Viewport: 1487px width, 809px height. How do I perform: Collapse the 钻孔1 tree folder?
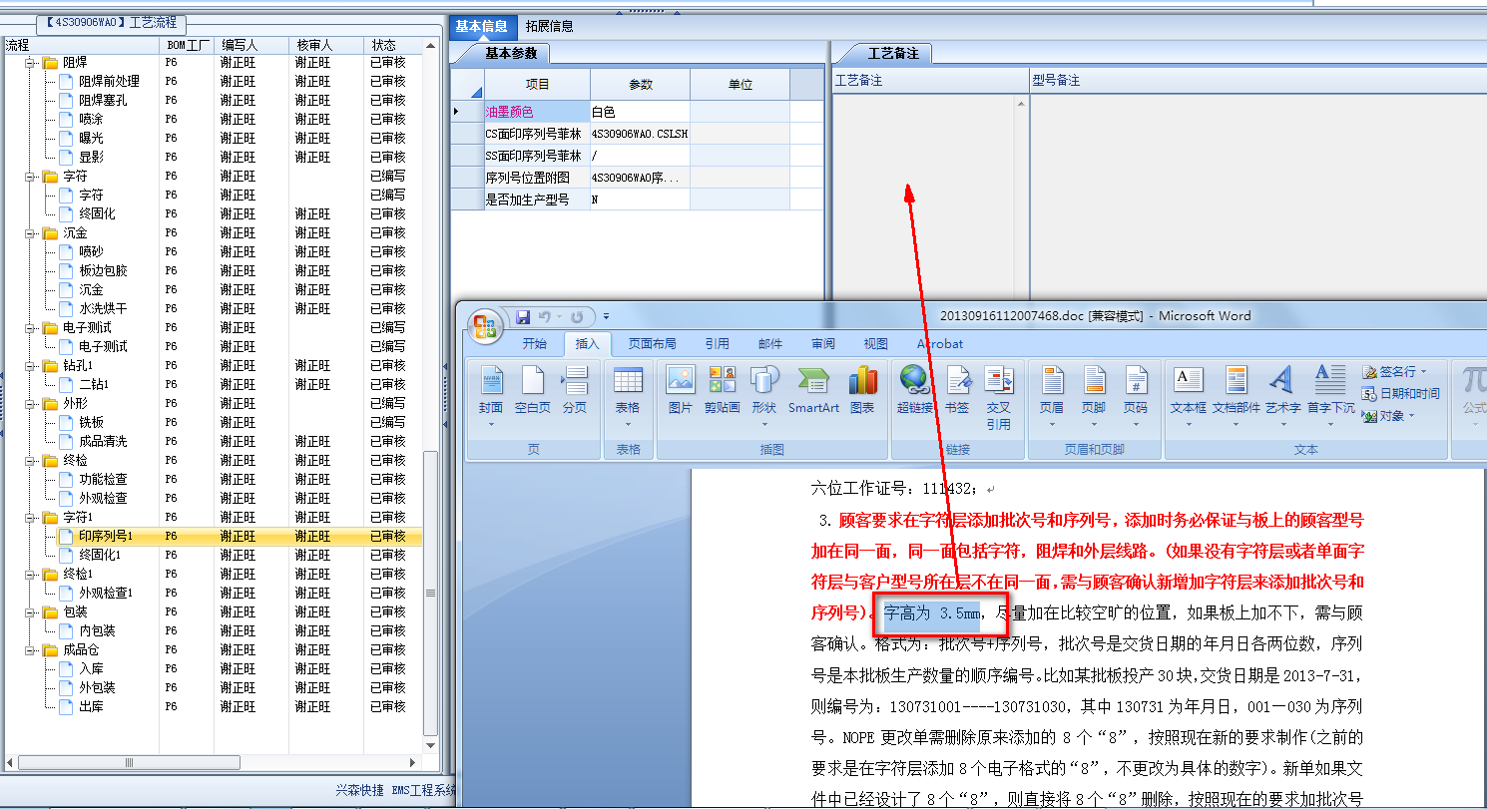tap(30, 365)
